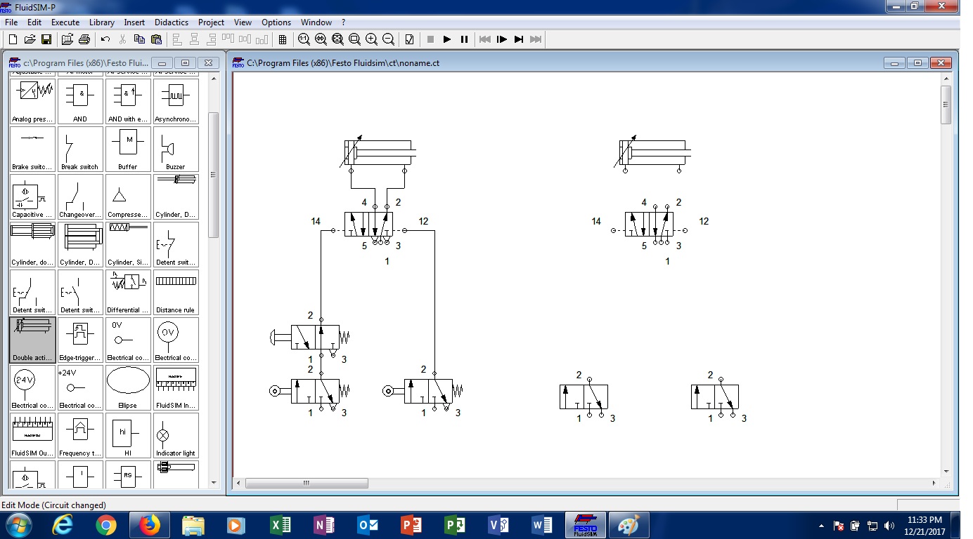Viewport: 973px width, 539px height.
Task: Select the Double acting cylinder library item
Action: (32, 340)
